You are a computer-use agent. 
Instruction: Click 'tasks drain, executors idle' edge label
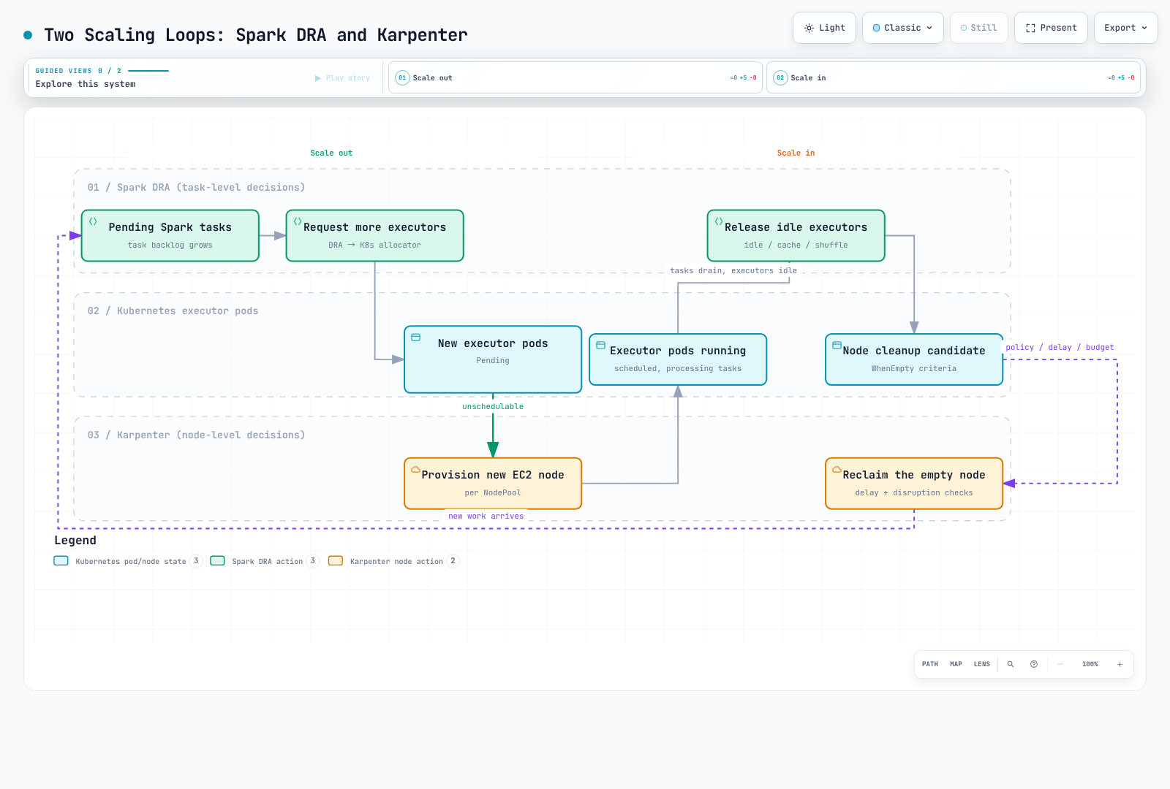click(x=733, y=271)
